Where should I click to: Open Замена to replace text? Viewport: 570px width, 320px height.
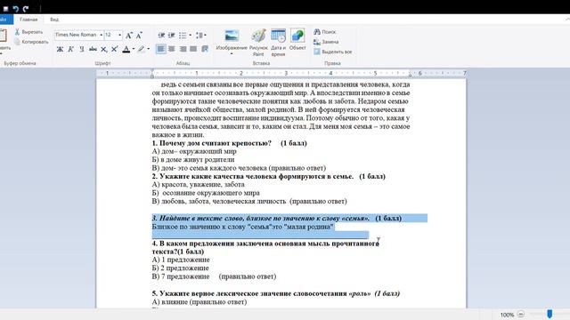pyautogui.click(x=326, y=42)
